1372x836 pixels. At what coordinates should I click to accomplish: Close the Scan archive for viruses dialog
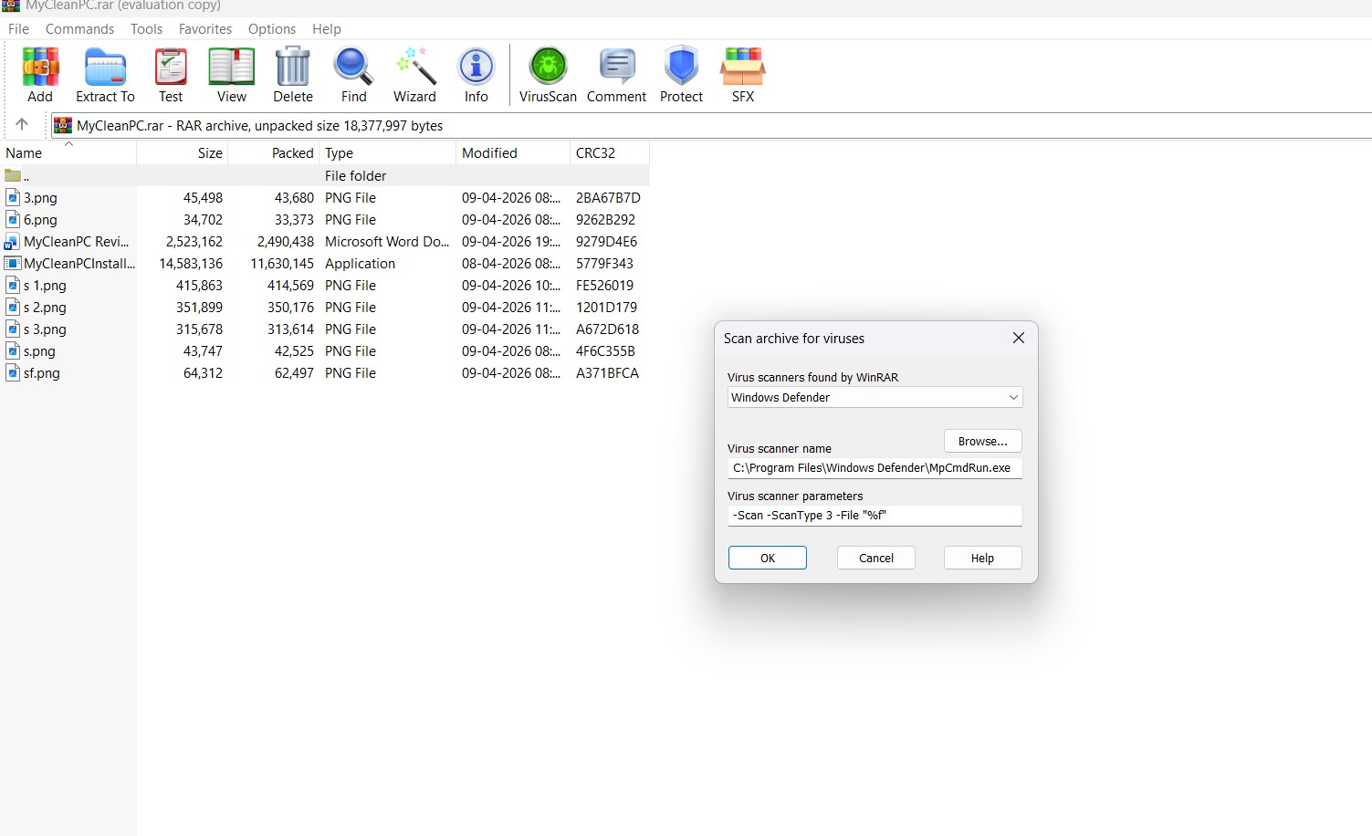tap(1019, 338)
